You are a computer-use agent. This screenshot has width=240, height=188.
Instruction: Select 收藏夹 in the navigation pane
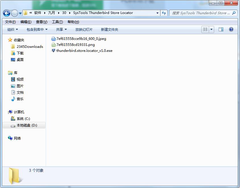pos(19,40)
